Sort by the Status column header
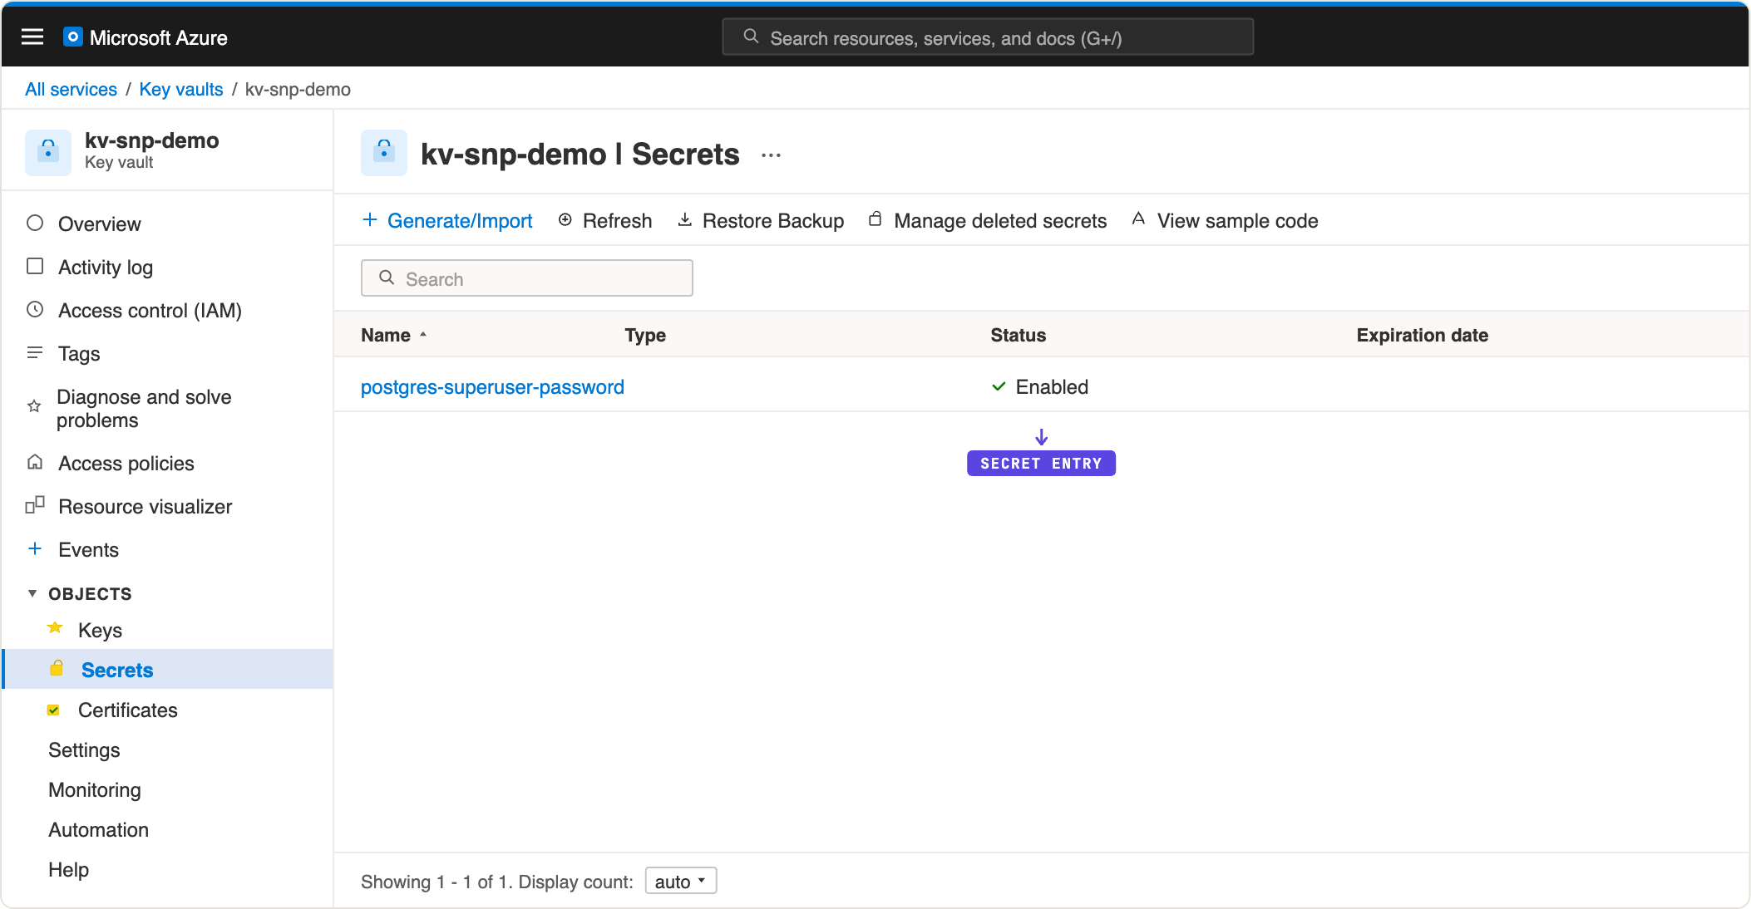This screenshot has height=909, width=1751. (x=1018, y=335)
